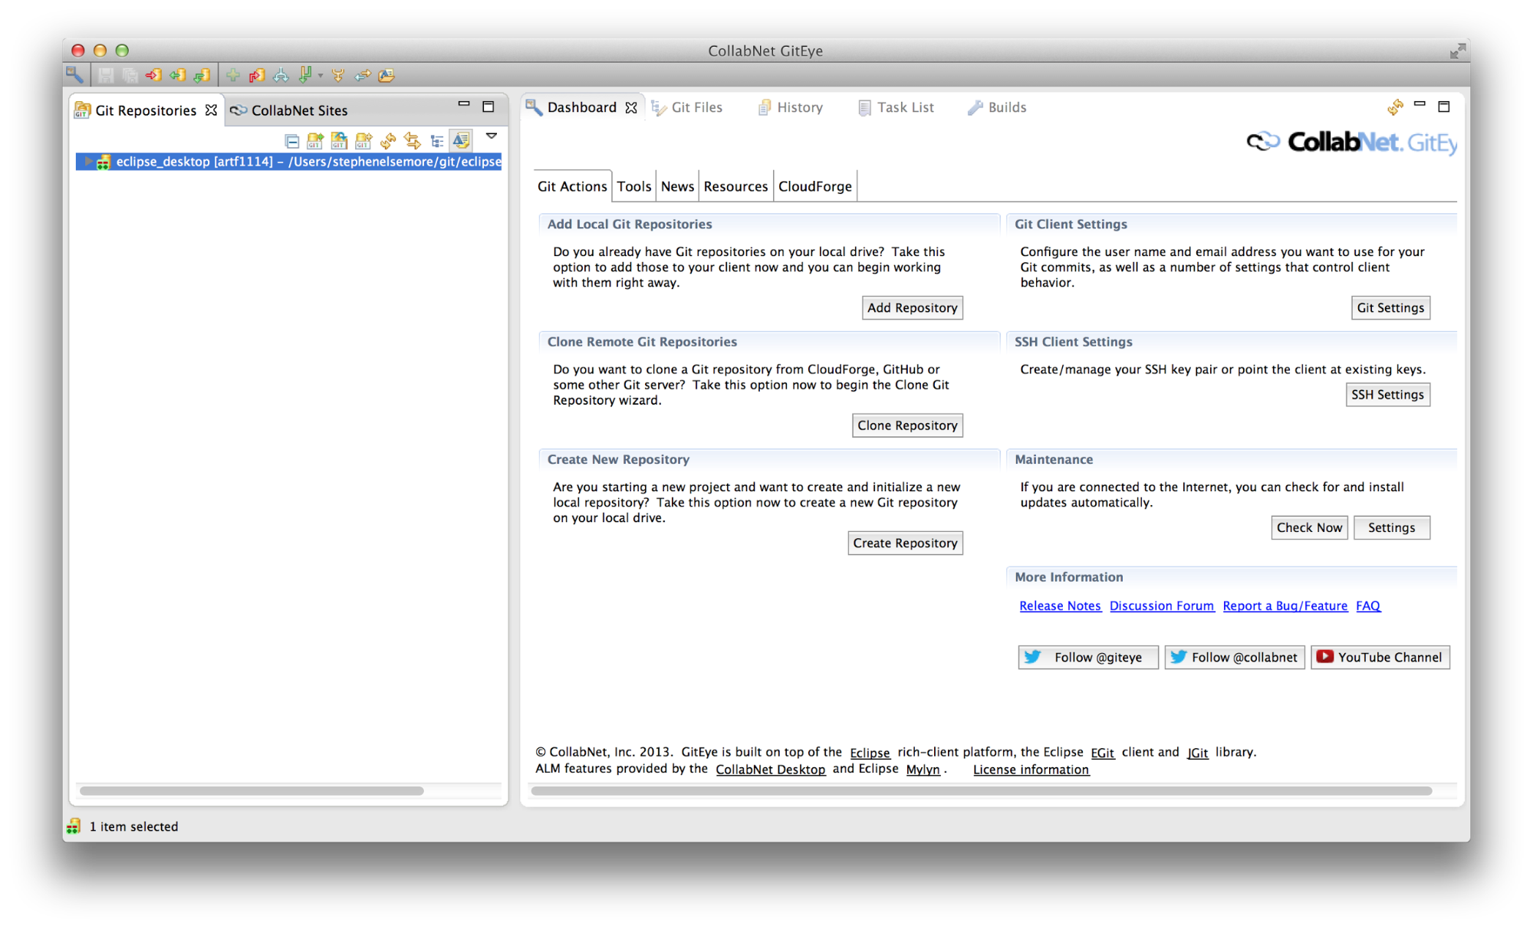Image resolution: width=1533 pixels, height=929 pixels.
Task: Select the Commit toolbar icon
Action: pos(258,75)
